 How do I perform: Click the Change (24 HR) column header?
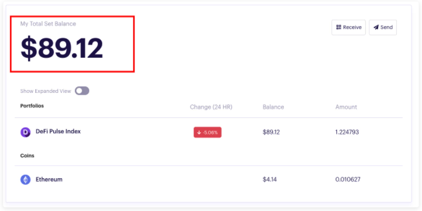point(211,107)
